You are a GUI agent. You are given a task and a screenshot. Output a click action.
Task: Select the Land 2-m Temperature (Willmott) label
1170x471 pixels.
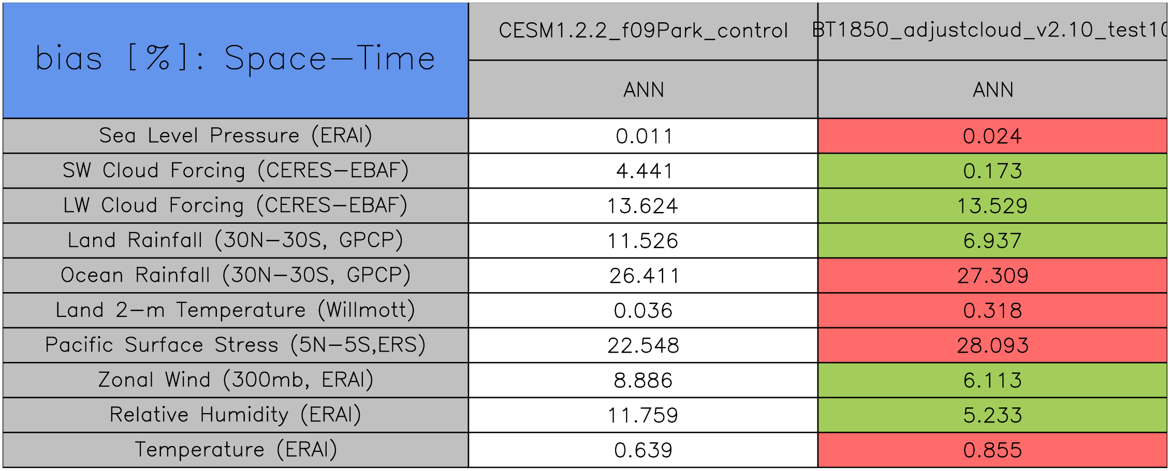[236, 310]
